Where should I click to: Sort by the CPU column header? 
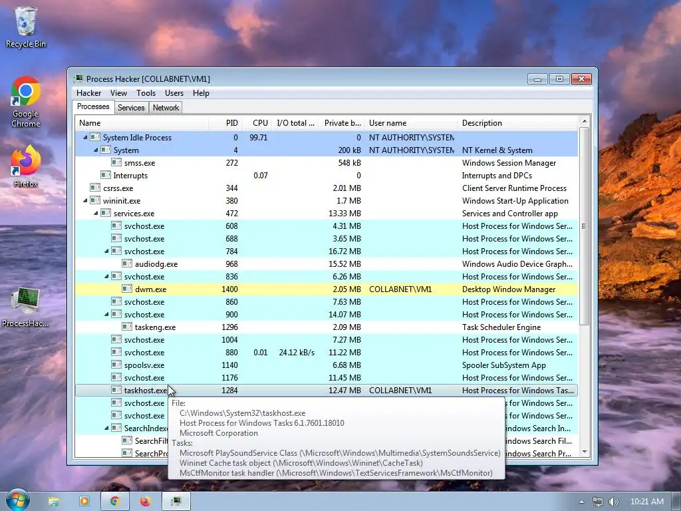tap(258, 123)
